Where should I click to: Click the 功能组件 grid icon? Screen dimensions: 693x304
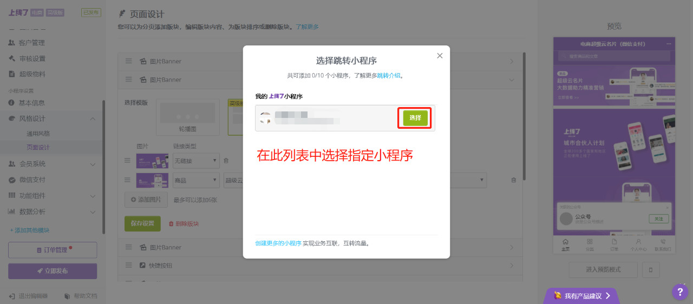[12, 196]
